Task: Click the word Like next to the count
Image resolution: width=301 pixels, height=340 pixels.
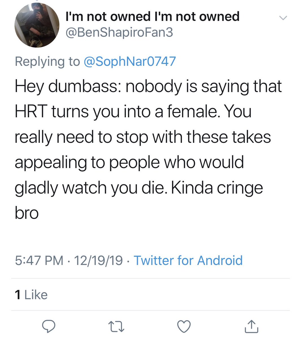Action: point(36,295)
